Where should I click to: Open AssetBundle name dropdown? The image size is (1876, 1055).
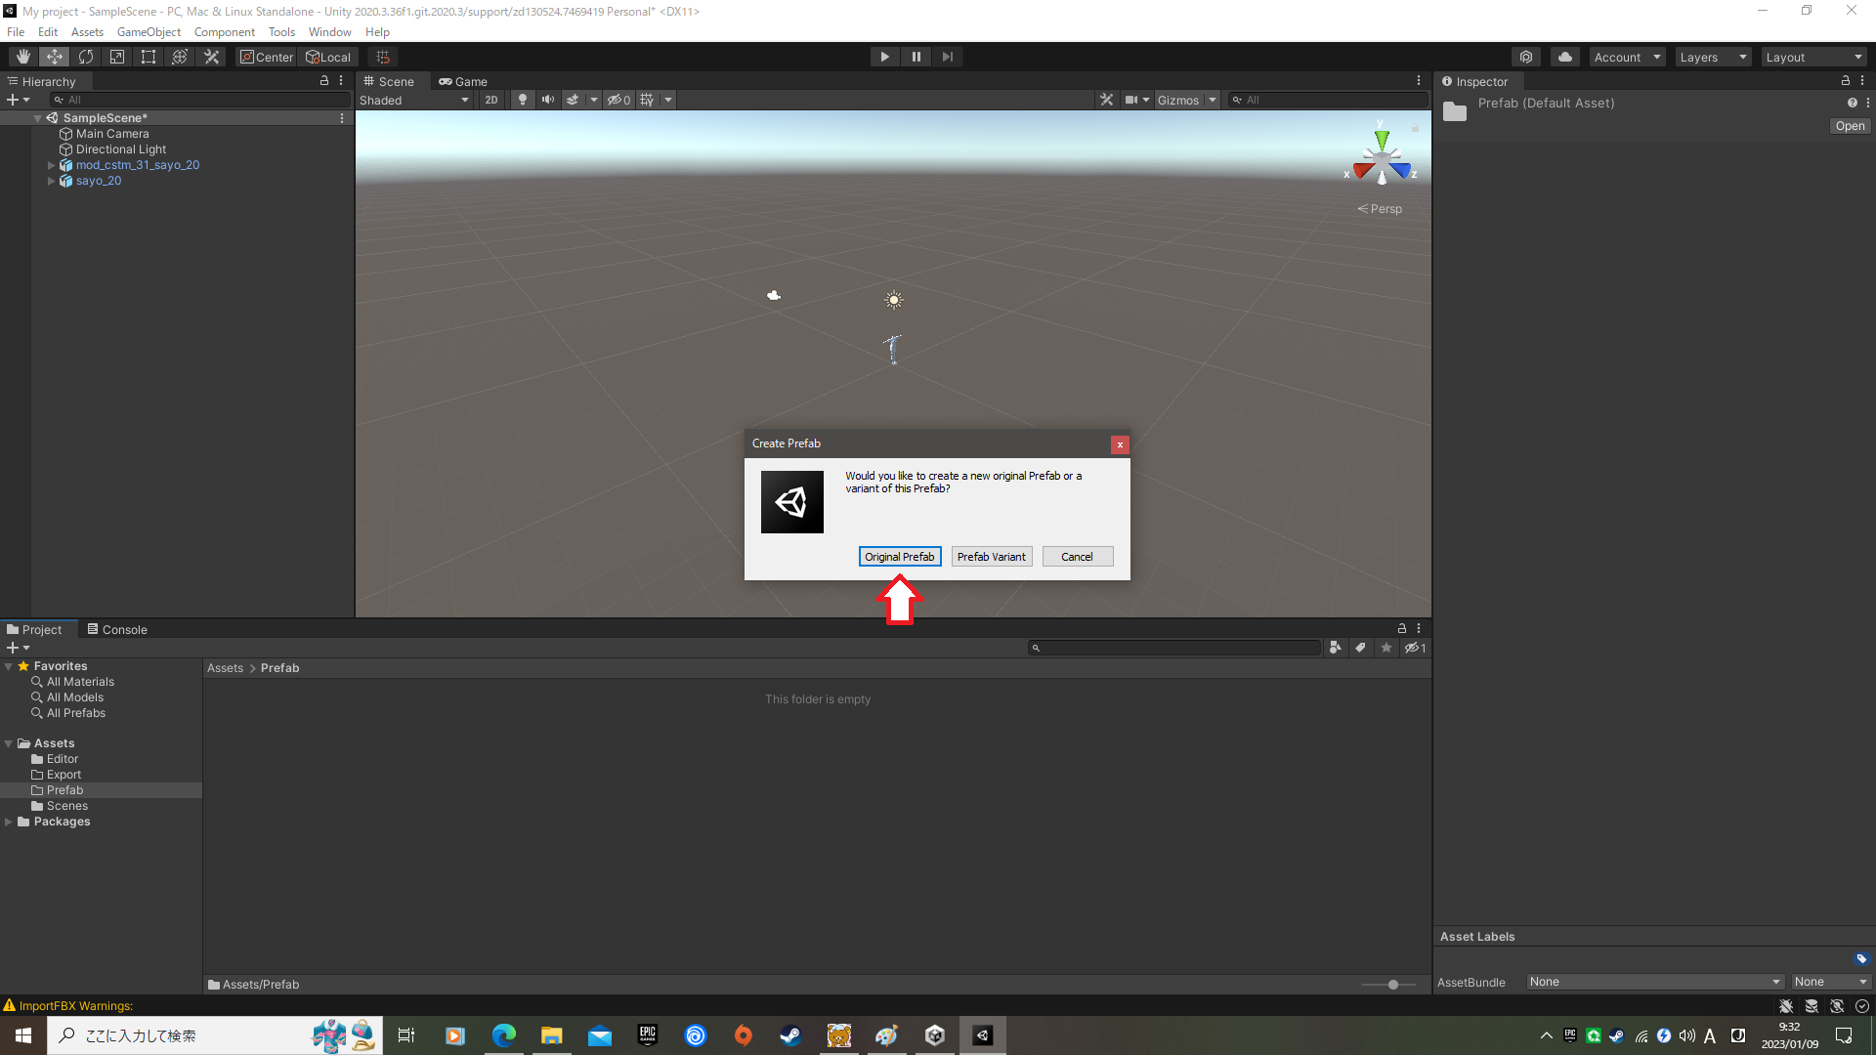[1656, 982]
